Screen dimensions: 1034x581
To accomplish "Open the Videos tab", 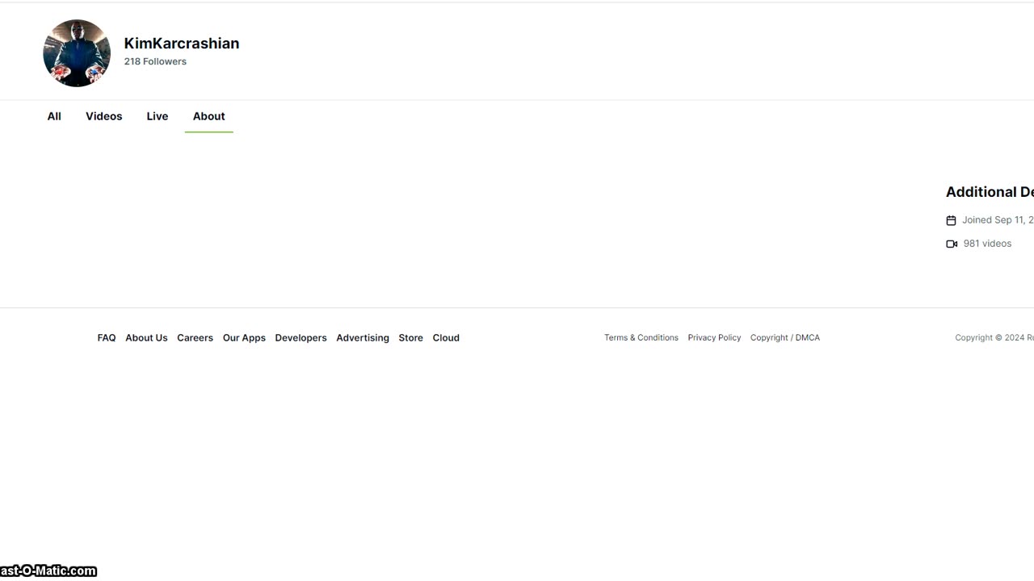I will pyautogui.click(x=104, y=116).
